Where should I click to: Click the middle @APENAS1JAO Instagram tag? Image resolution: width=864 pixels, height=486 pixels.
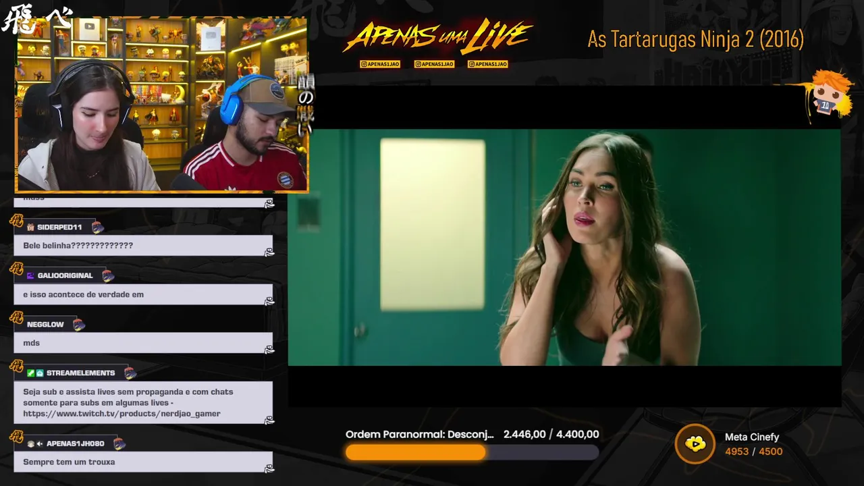pyautogui.click(x=434, y=64)
